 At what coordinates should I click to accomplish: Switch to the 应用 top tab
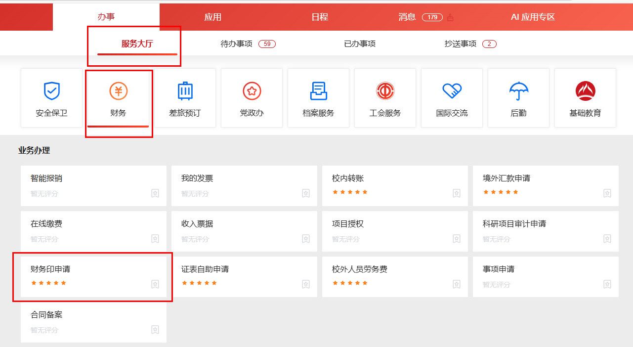tap(213, 17)
